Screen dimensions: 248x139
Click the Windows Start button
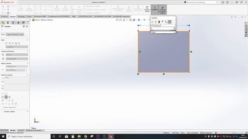3,136
